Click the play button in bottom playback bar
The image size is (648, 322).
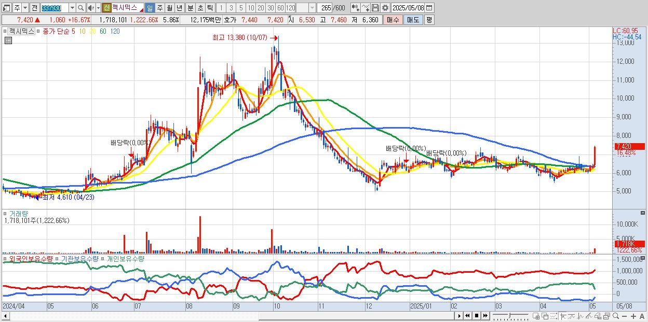[x=460, y=316]
